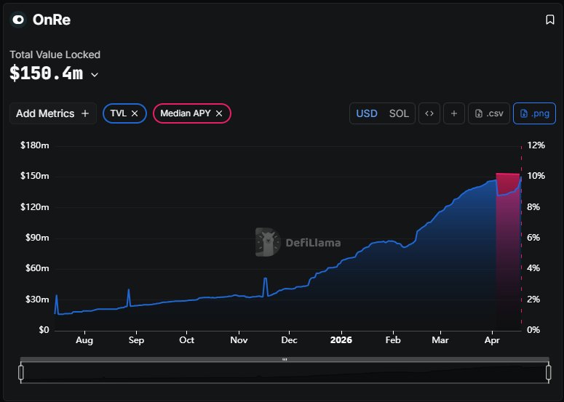Switch chart denomination to USD
This screenshot has height=402, width=564.
click(367, 113)
